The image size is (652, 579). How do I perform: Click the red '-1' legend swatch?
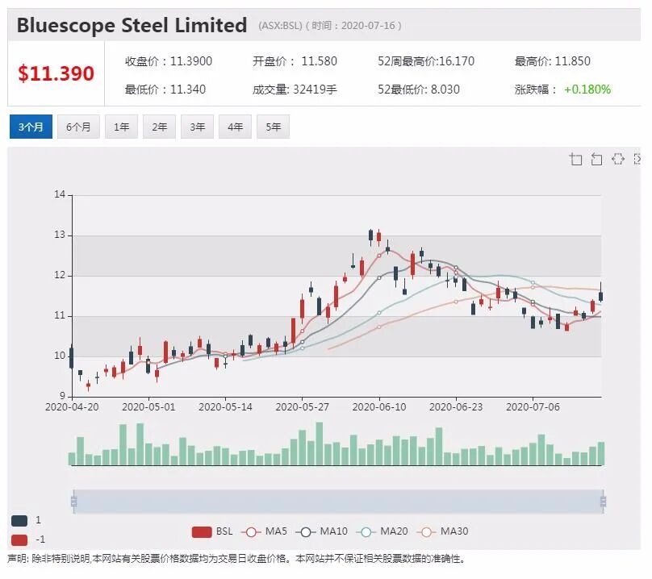pos(19,540)
